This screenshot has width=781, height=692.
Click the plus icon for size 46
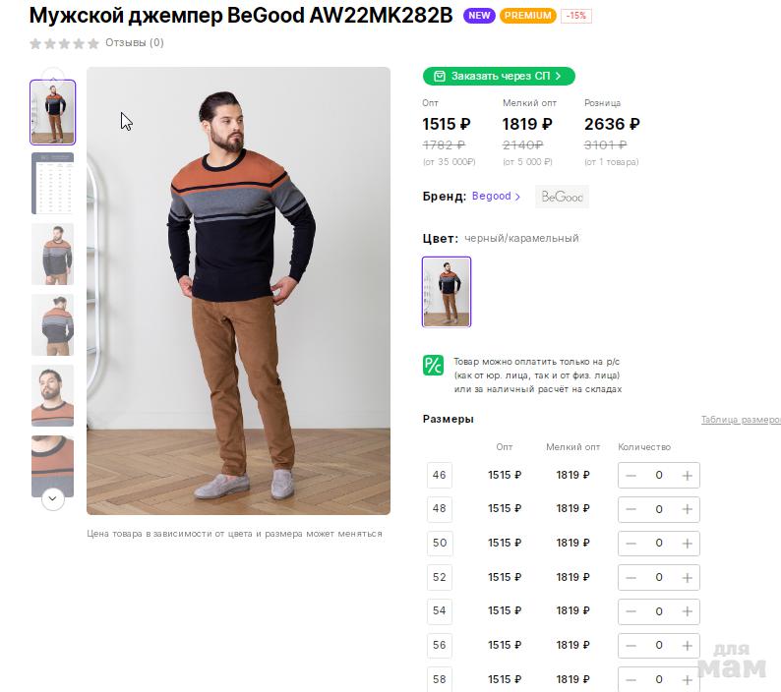pos(688,476)
